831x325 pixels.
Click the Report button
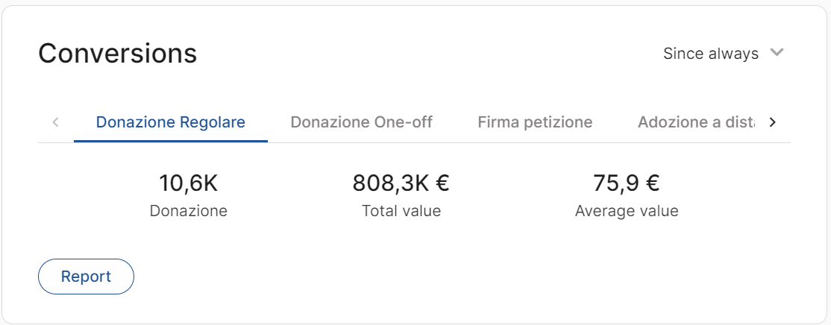[x=86, y=277]
